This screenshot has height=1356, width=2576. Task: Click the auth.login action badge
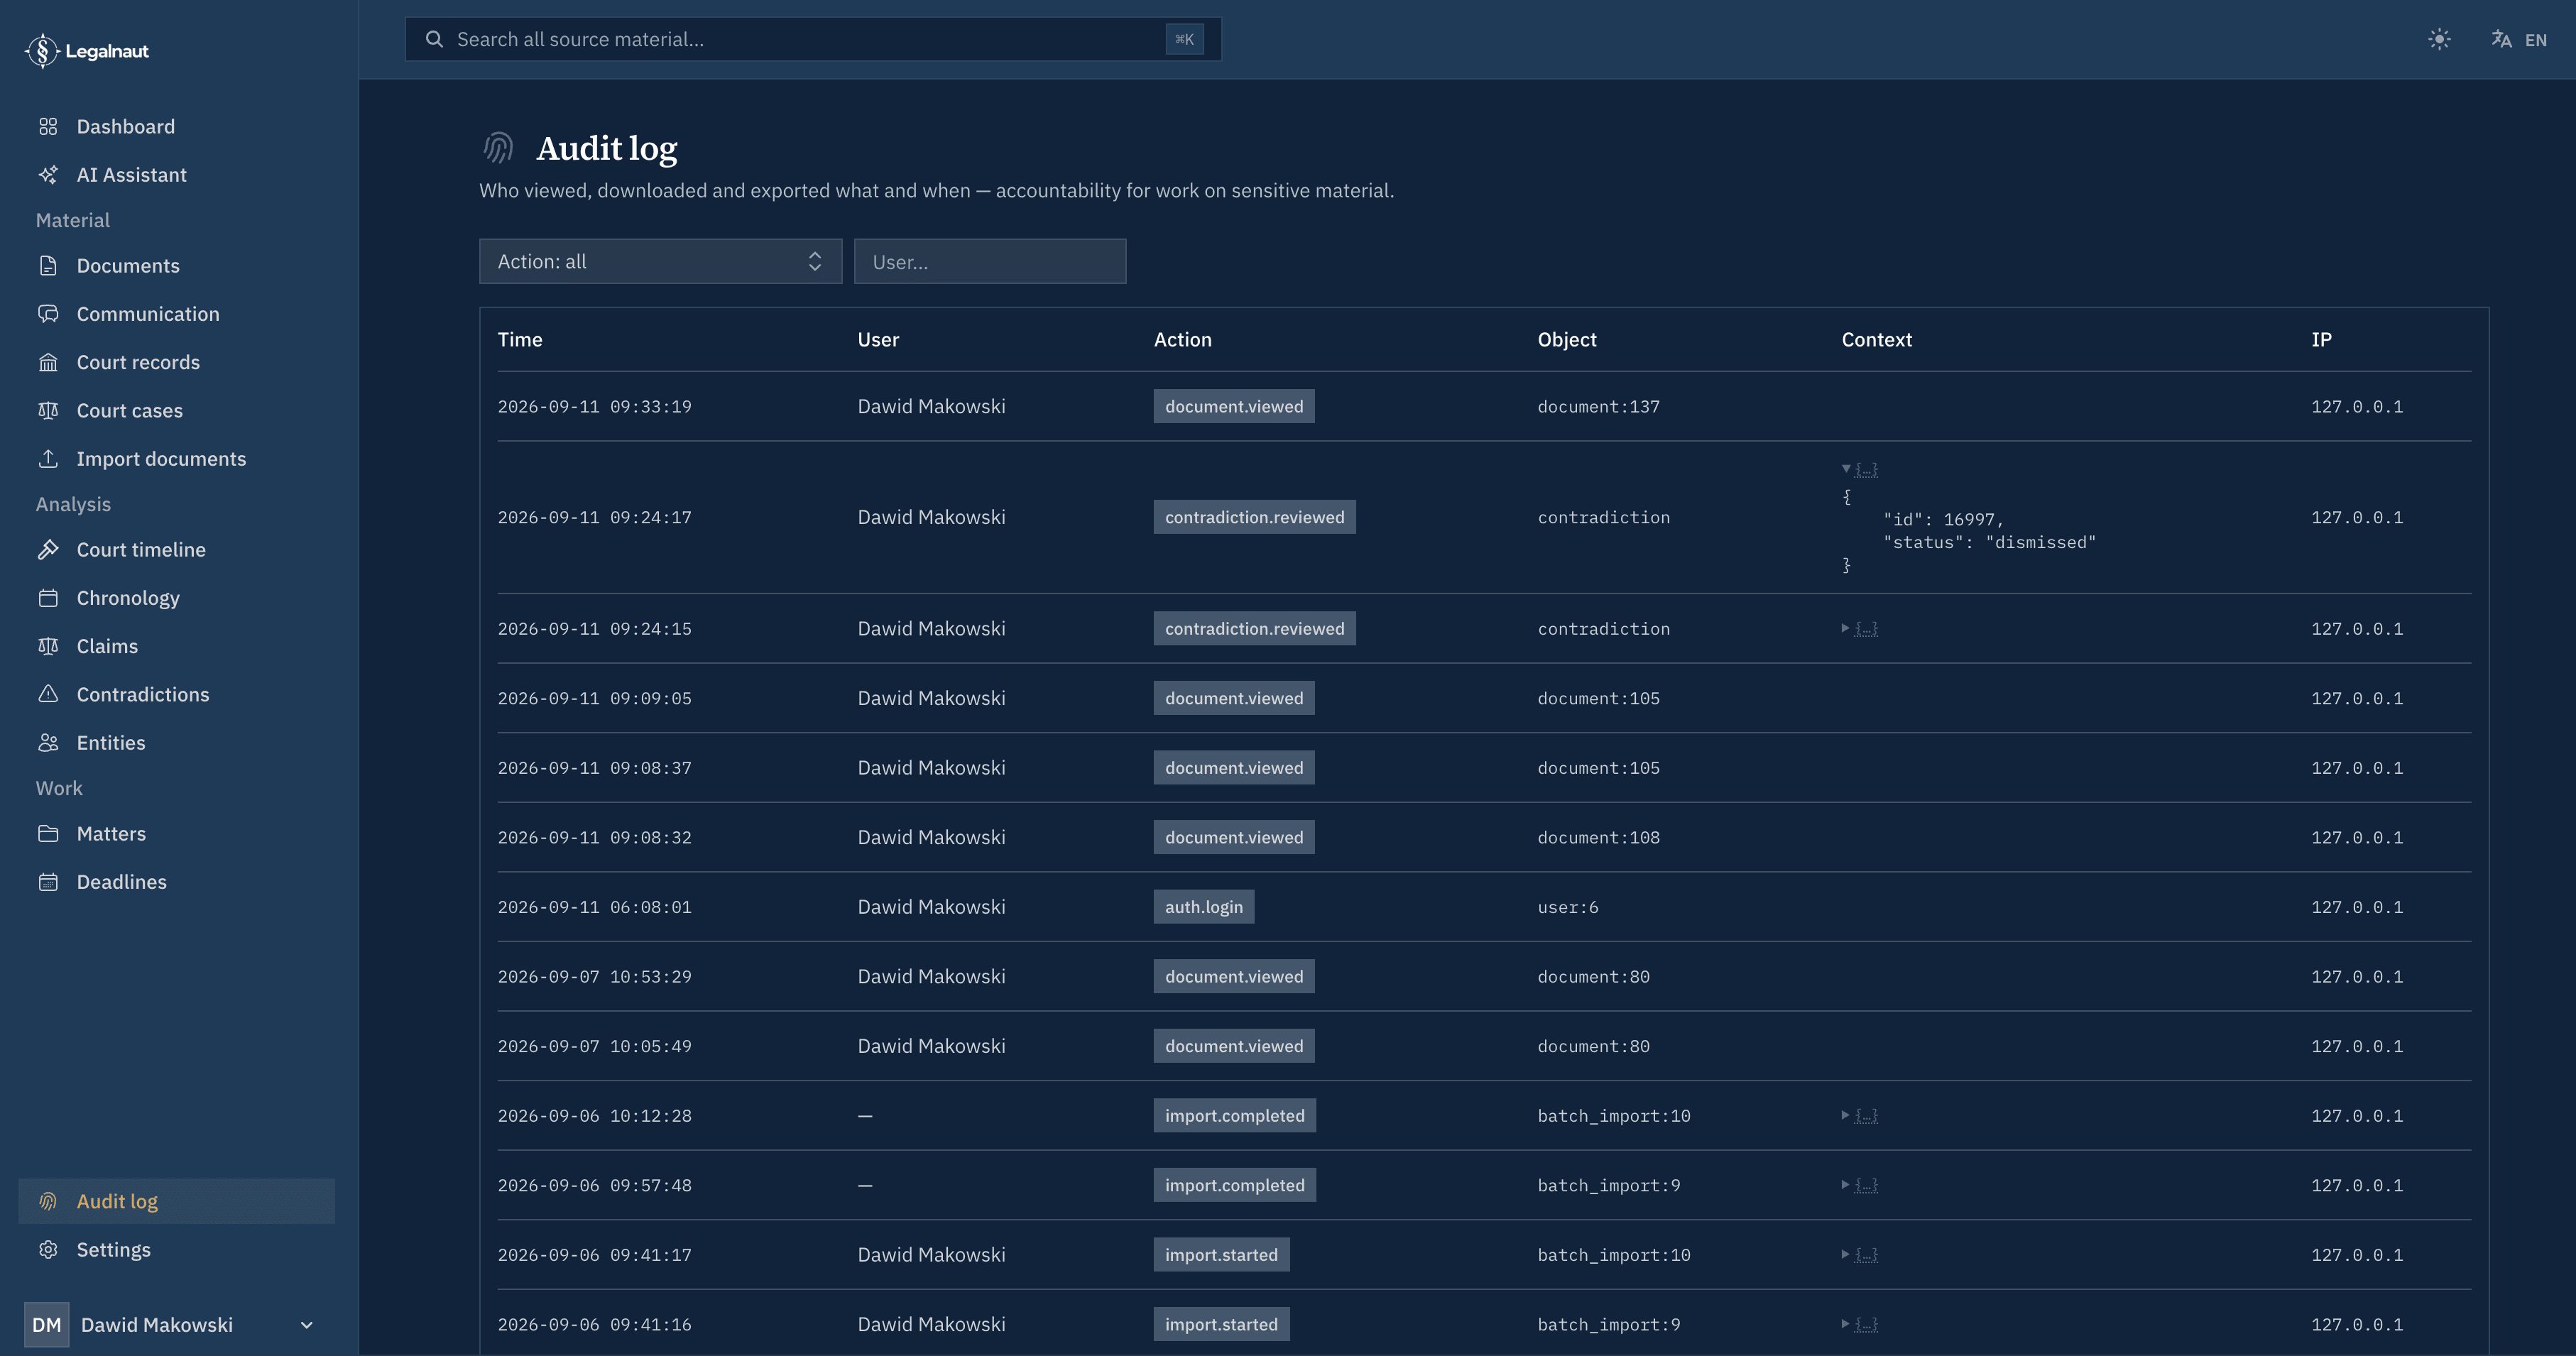(x=1203, y=907)
